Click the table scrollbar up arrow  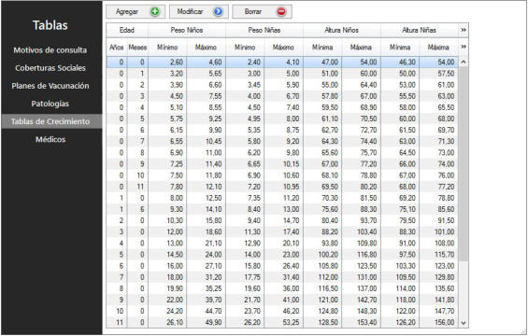464,62
